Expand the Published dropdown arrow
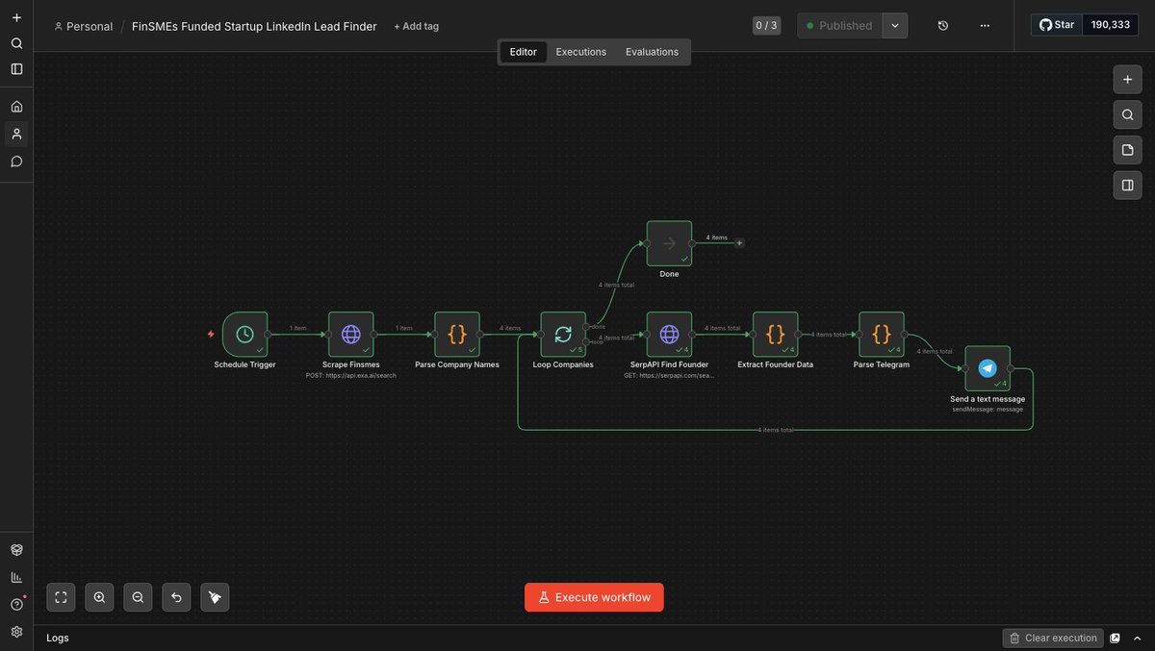 [895, 26]
